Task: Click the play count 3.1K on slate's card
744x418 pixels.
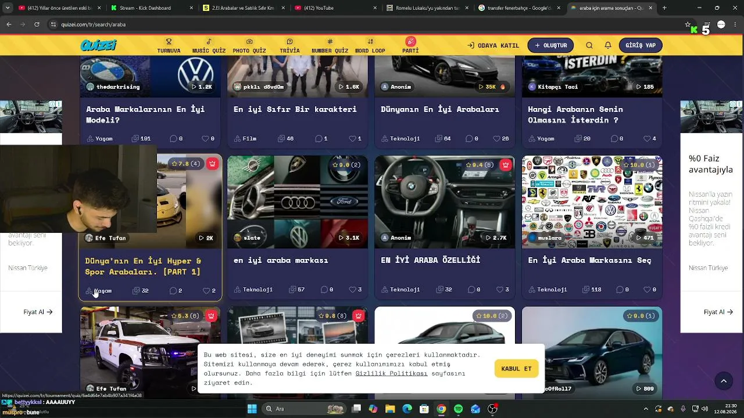Action: coord(349,237)
